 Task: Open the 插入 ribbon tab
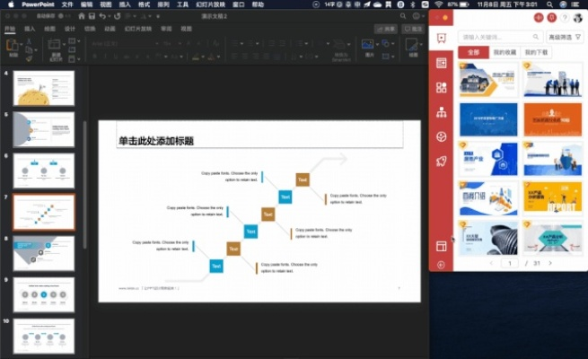30,29
